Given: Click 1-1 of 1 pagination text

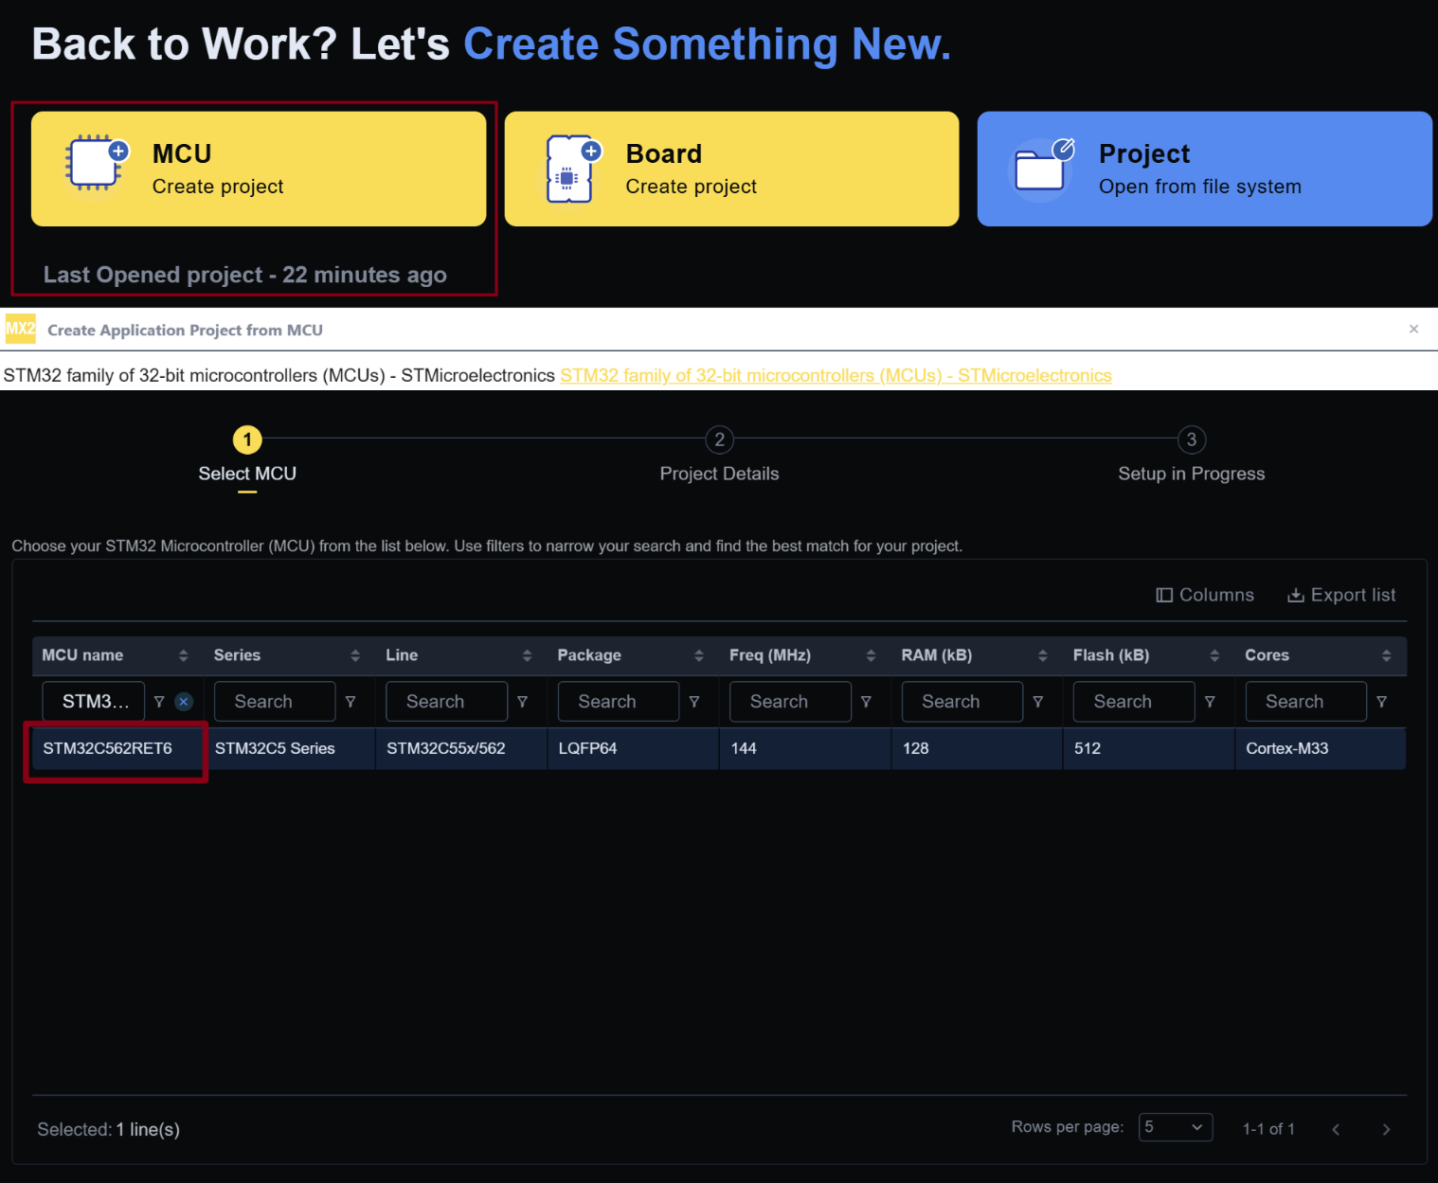Looking at the screenshot, I should 1268,1129.
